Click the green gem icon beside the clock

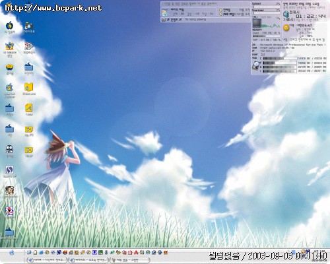click(286, 14)
